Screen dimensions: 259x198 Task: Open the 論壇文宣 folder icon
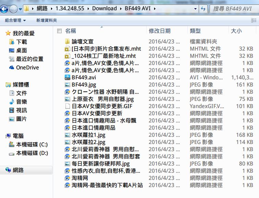[x=67, y=41]
